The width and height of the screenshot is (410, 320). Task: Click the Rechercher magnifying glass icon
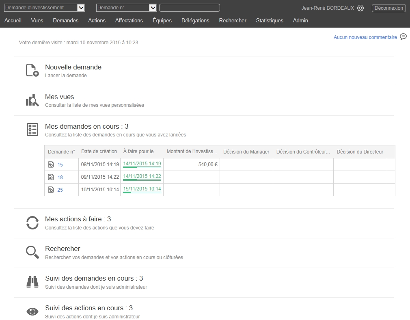pyautogui.click(x=32, y=252)
